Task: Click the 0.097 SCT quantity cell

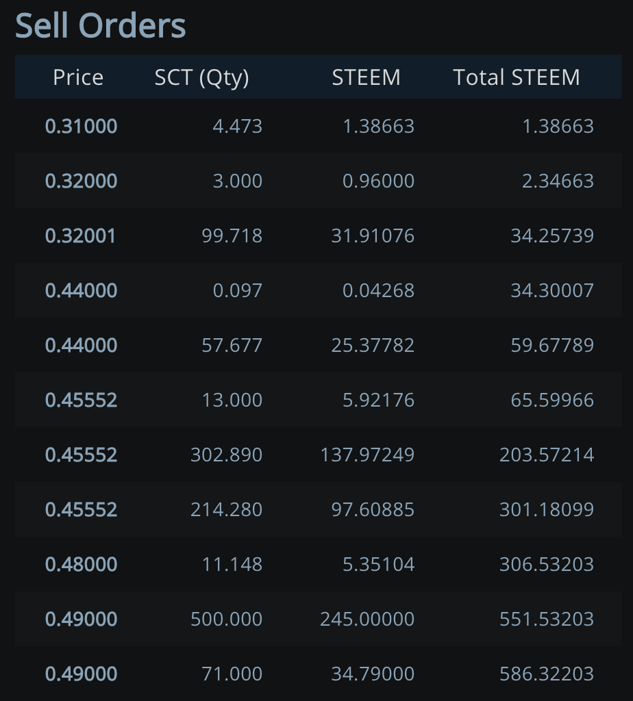Action: coord(237,290)
